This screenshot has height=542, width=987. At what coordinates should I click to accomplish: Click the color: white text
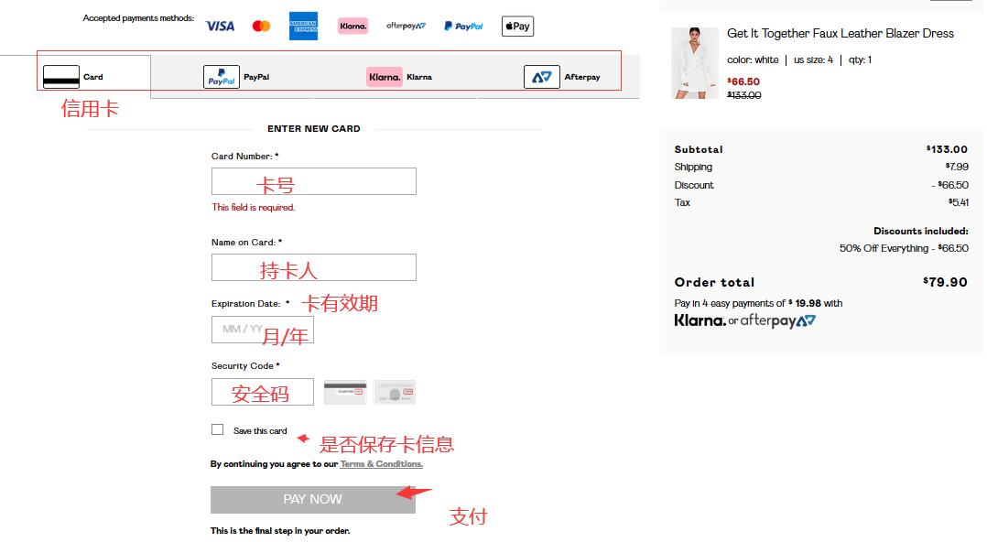753,60
